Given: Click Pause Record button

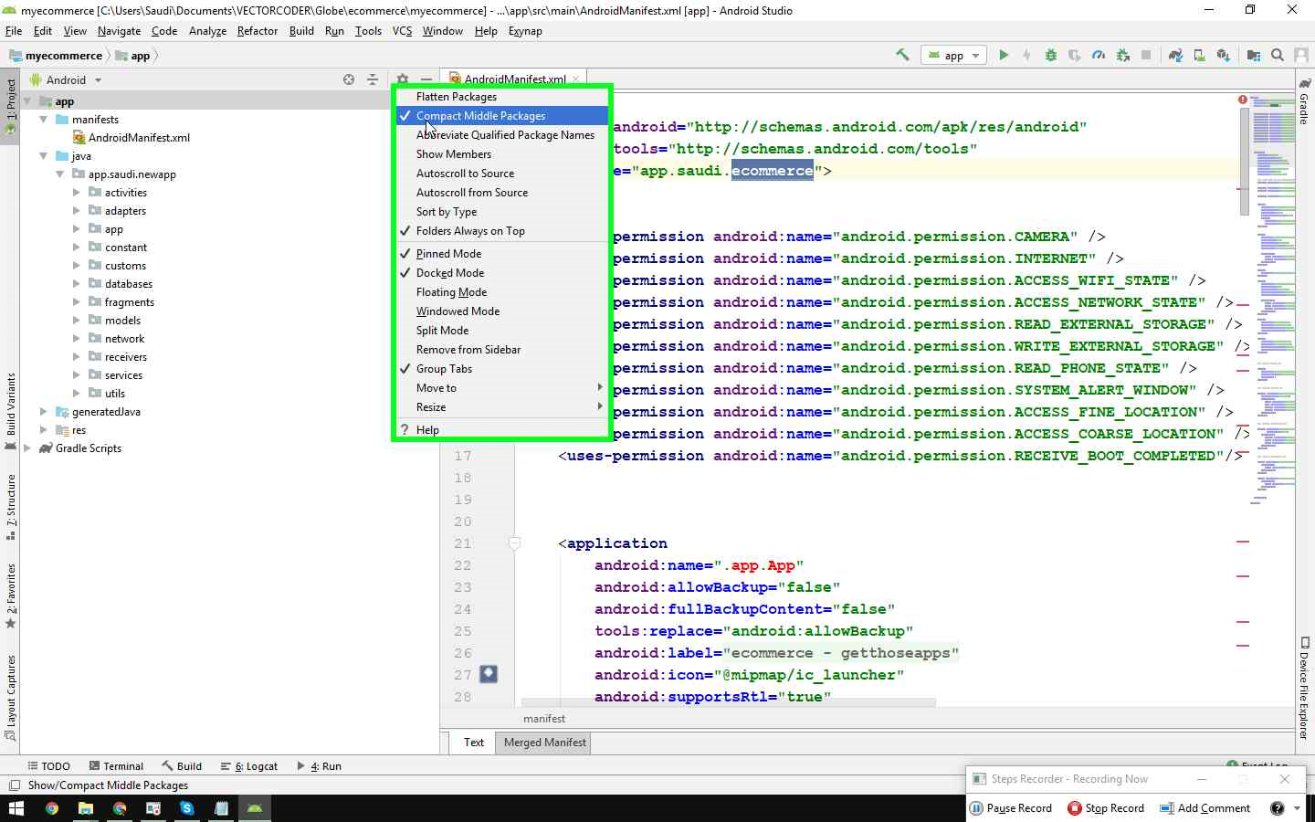Looking at the screenshot, I should [x=1011, y=808].
